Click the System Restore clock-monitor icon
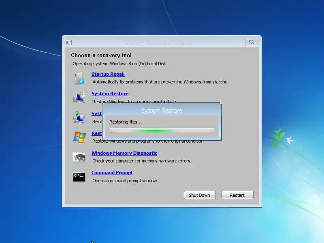 pos(79,98)
